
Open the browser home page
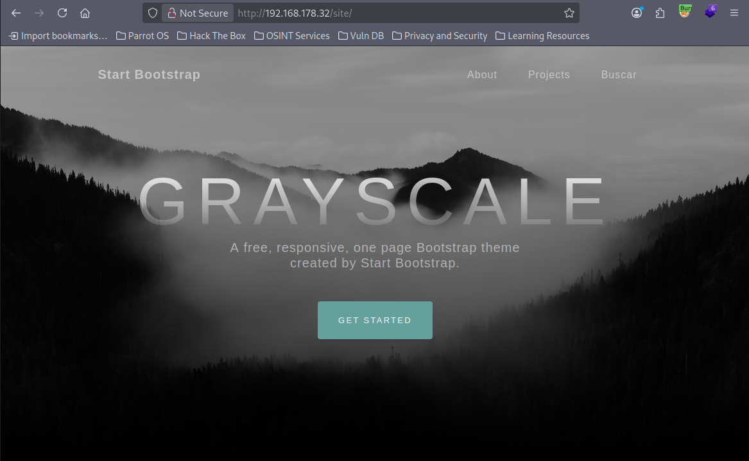pos(85,13)
